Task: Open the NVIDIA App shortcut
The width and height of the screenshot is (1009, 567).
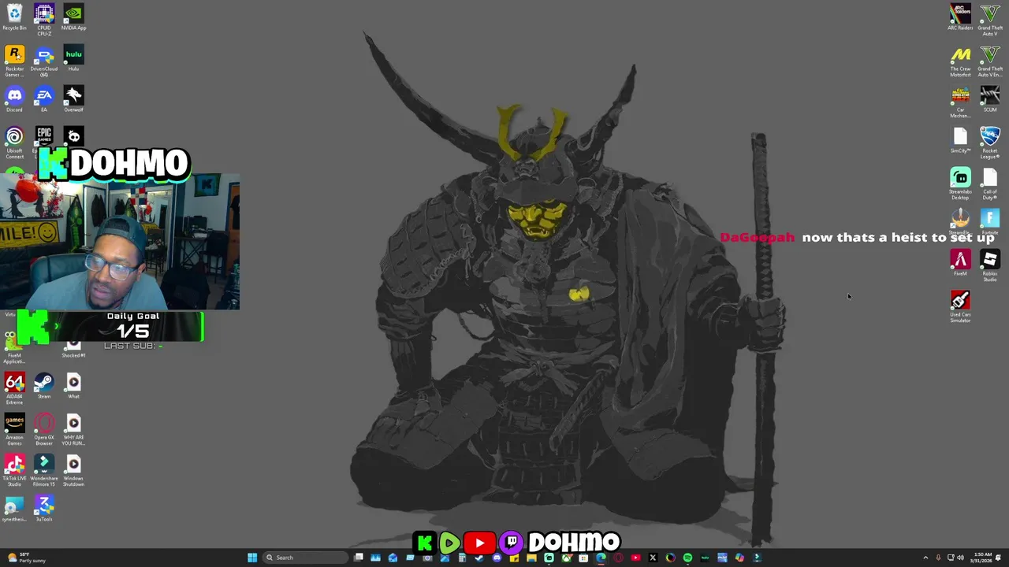Action: click(73, 17)
